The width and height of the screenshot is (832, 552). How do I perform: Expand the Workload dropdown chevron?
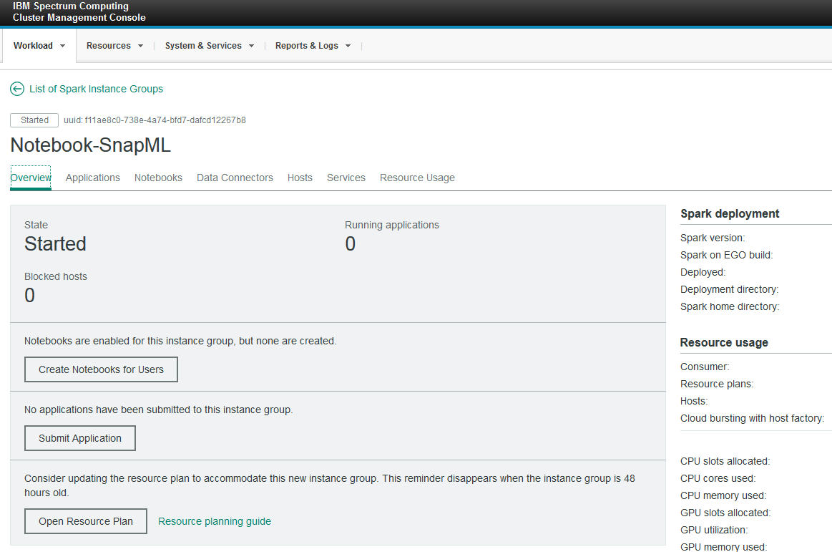click(62, 46)
